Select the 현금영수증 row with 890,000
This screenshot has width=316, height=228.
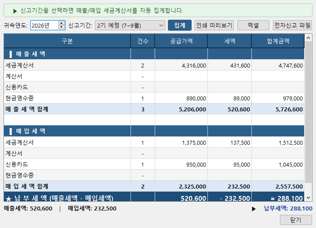coord(154,98)
